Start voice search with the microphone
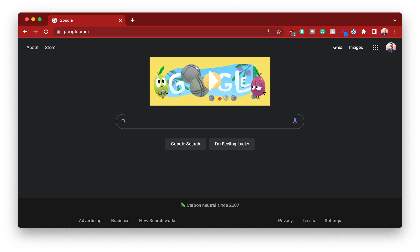The width and height of the screenshot is (420, 252). click(x=295, y=121)
